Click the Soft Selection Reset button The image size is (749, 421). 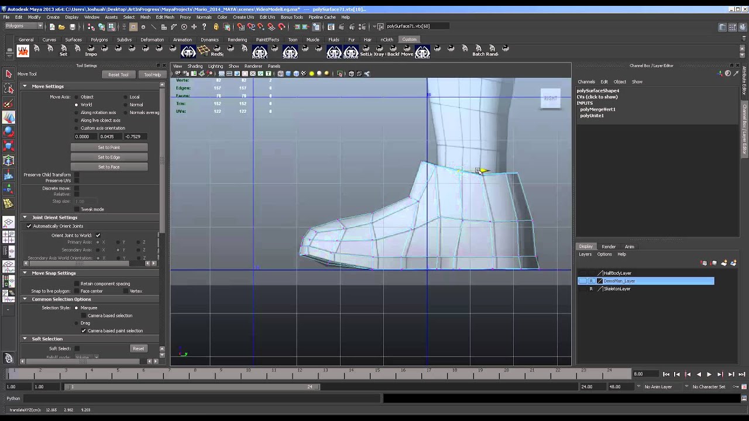(x=138, y=348)
